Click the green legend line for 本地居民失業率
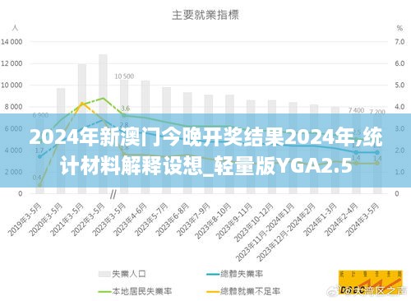The image size is (411, 301). point(104,291)
